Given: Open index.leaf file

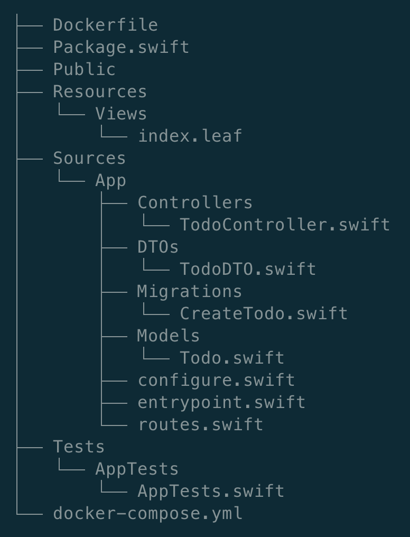Looking at the screenshot, I should pyautogui.click(x=190, y=136).
